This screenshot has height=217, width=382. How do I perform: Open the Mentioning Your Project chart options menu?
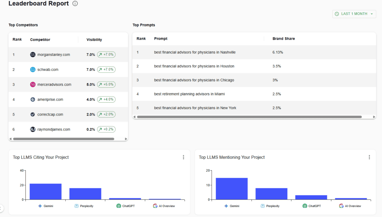coord(369,157)
